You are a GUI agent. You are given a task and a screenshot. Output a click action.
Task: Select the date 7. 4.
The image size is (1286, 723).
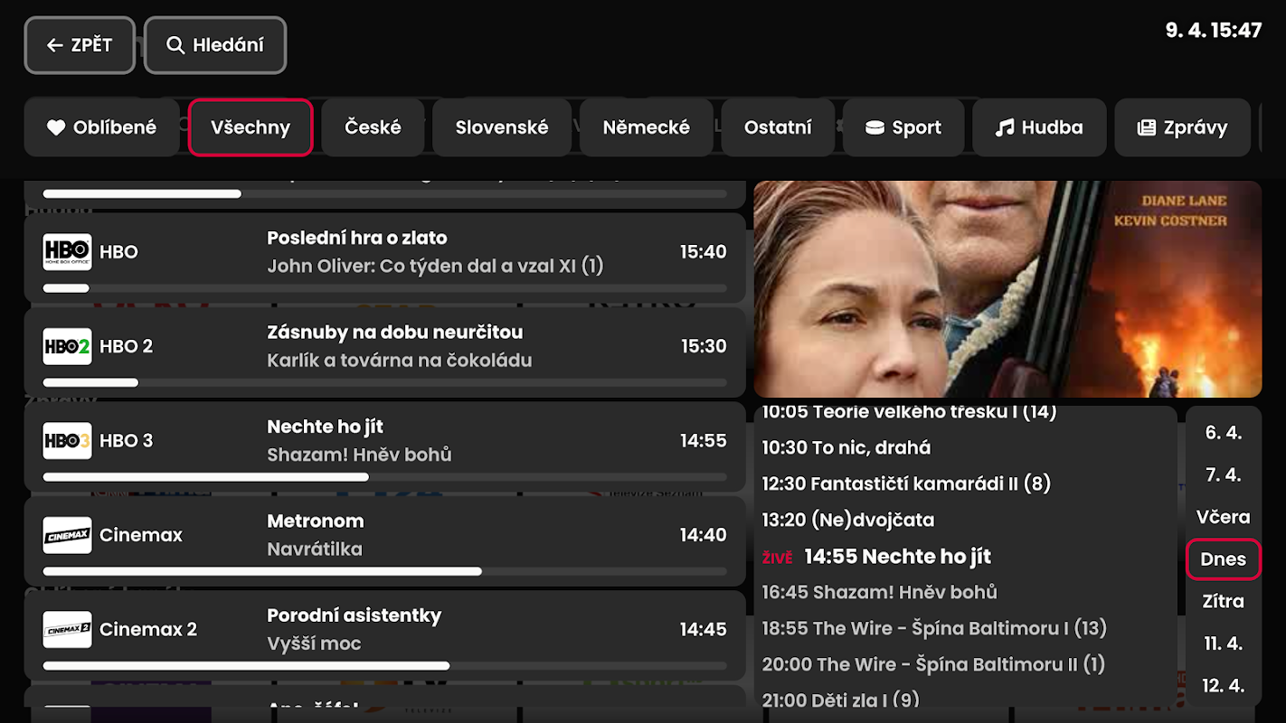point(1223,474)
